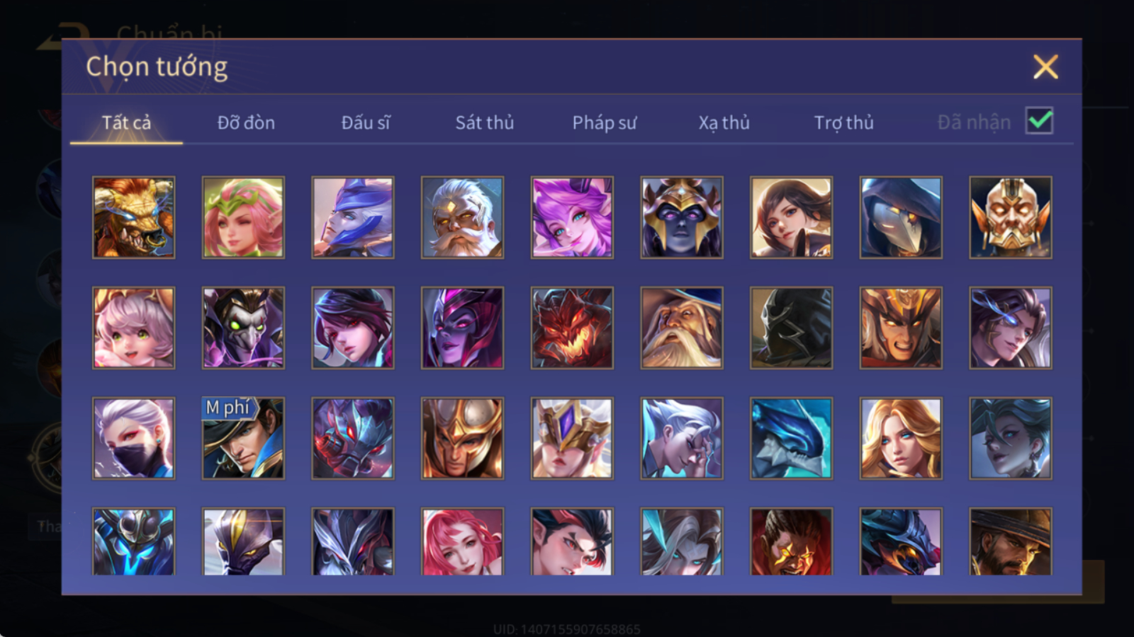The width and height of the screenshot is (1134, 637).
Task: Pick the masked white-haired ninja hero
Action: point(133,438)
